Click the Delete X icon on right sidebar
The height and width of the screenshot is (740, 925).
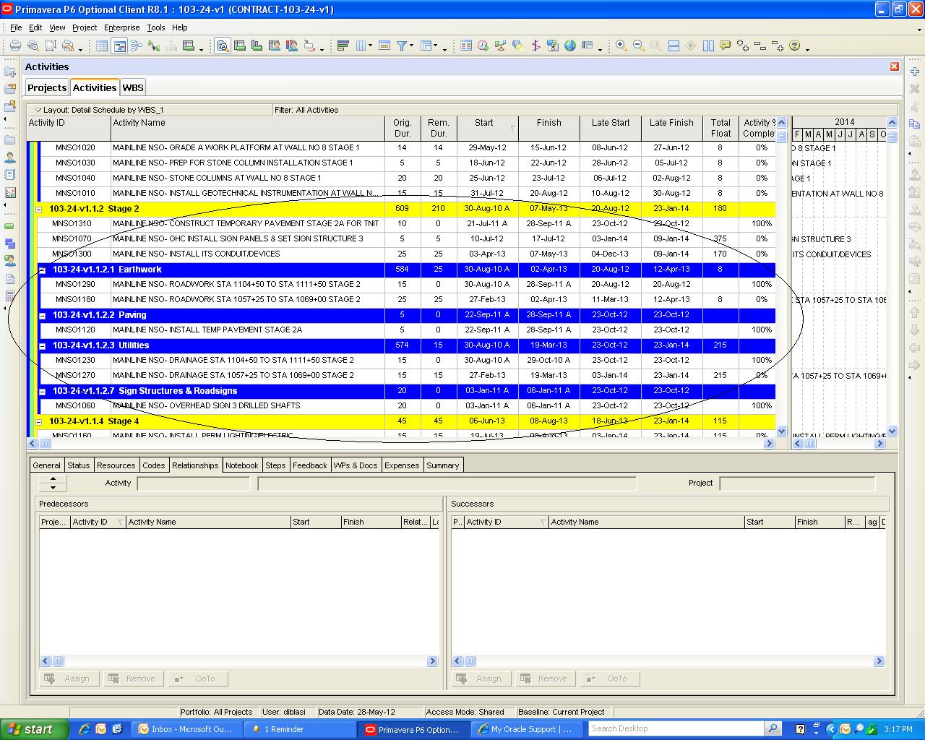pos(914,89)
